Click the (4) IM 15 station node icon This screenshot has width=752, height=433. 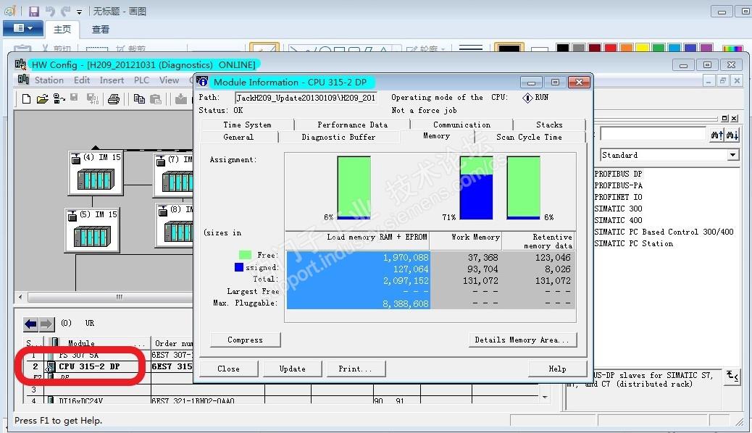[x=96, y=172]
